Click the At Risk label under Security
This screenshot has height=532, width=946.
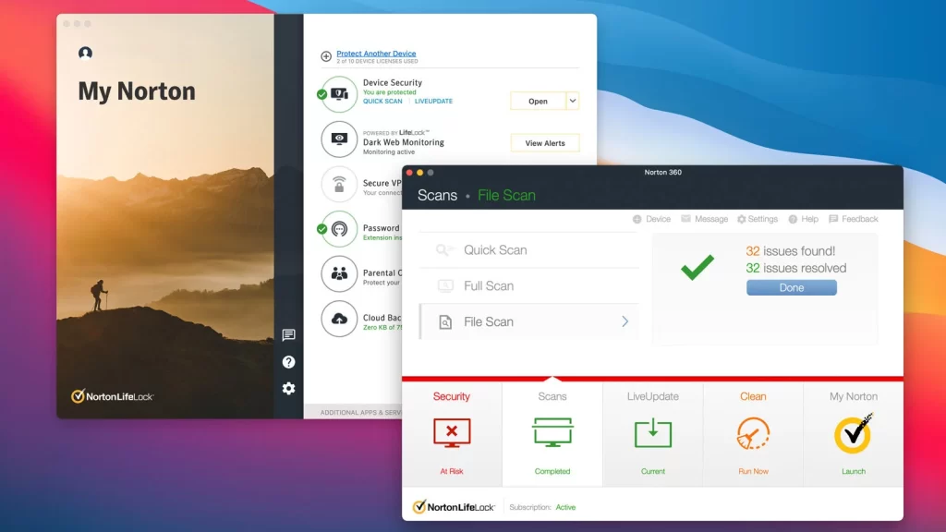pos(451,472)
